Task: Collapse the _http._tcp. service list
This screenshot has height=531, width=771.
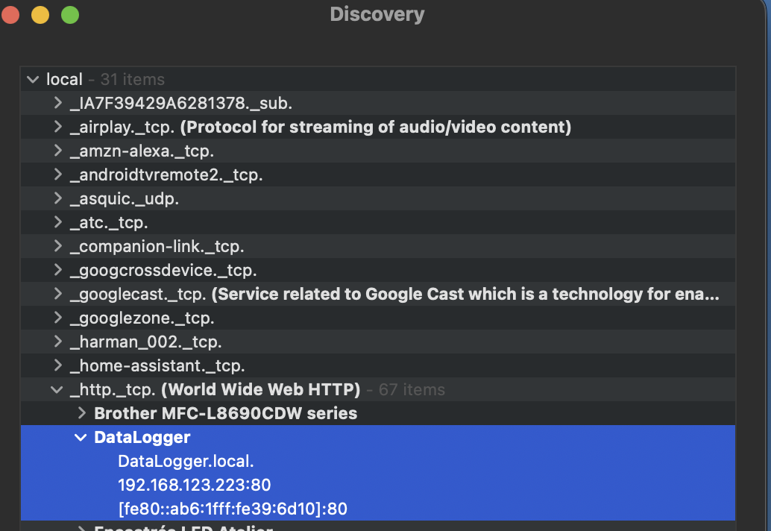Action: coord(57,389)
